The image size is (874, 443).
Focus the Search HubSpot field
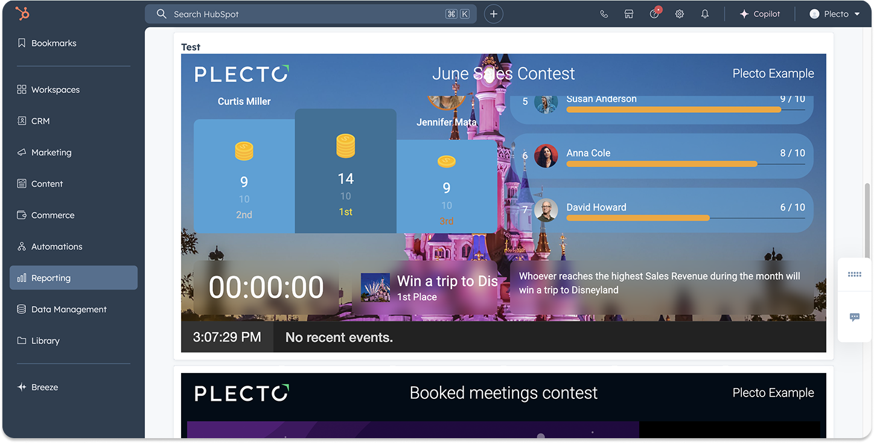(311, 14)
